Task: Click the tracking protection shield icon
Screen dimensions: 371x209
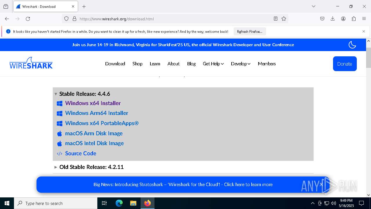Action: tap(66, 19)
